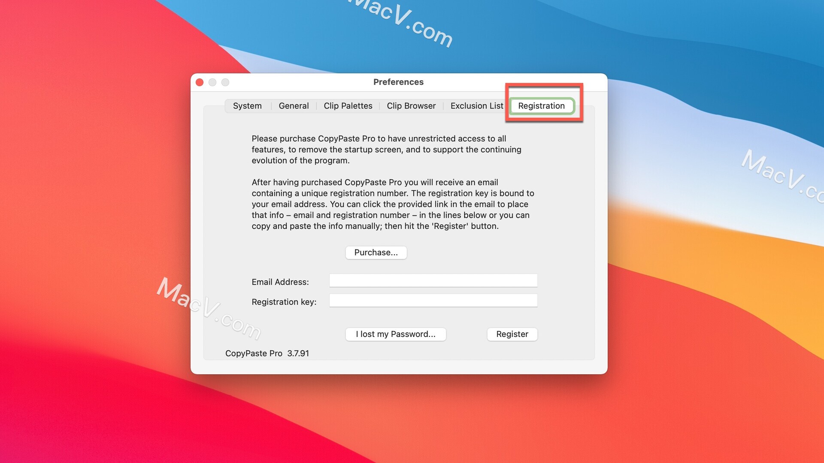Navigate to General preferences panel
This screenshot has height=463, width=824.
(294, 105)
